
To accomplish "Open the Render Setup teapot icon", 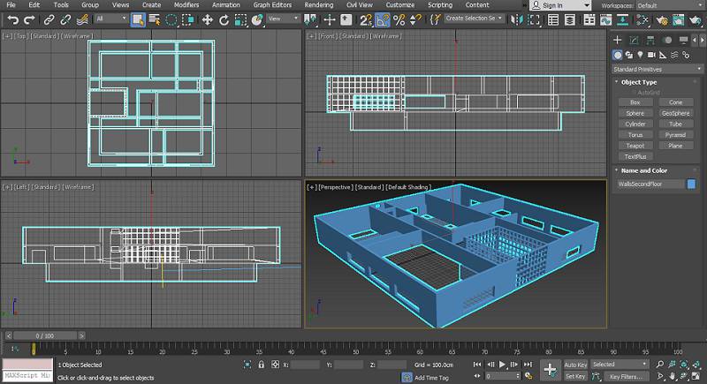I will tap(661, 19).
